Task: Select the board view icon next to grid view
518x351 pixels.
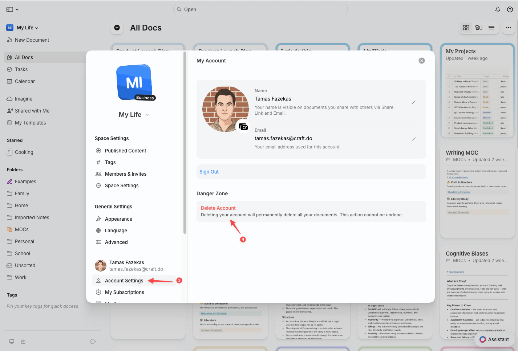Action: click(479, 27)
